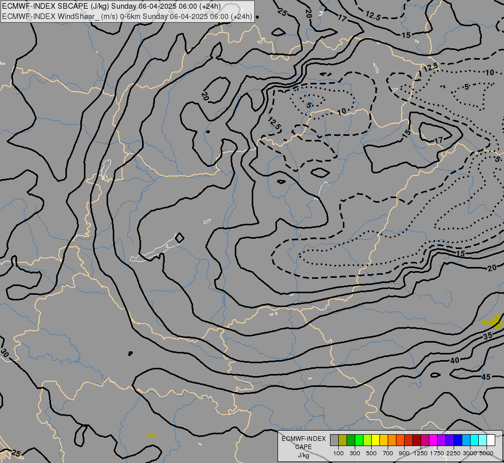Click the 35 wind shear contour label
504x463 pixels.
[488, 336]
